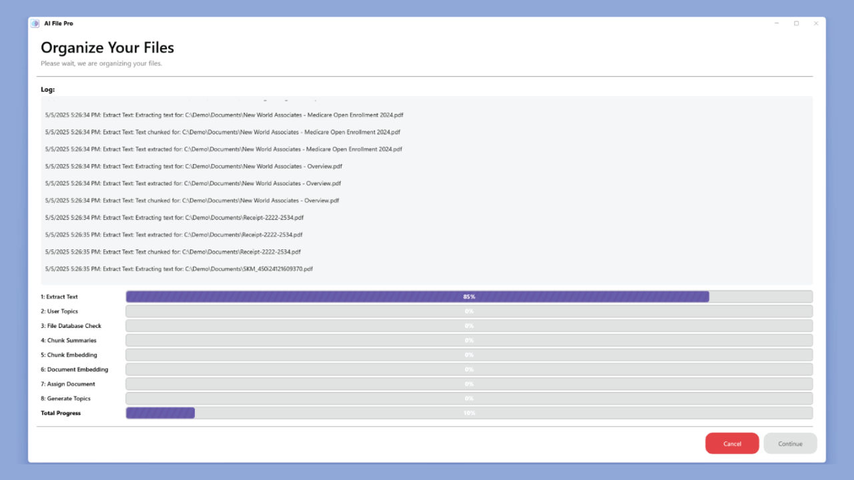Click the Organize Your Files heading
The image size is (854, 480).
coord(107,47)
